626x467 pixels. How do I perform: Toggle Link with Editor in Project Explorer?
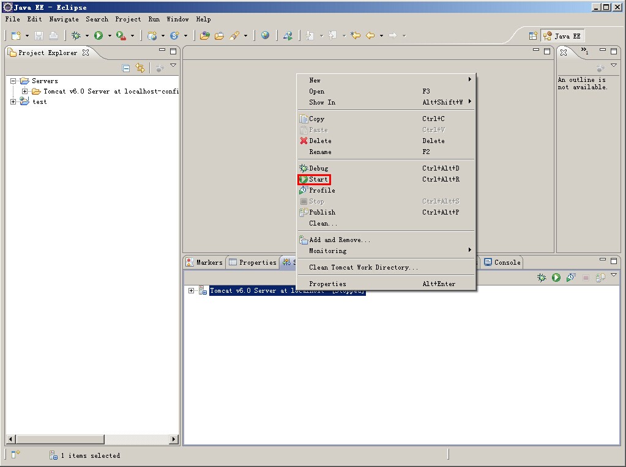click(x=140, y=68)
